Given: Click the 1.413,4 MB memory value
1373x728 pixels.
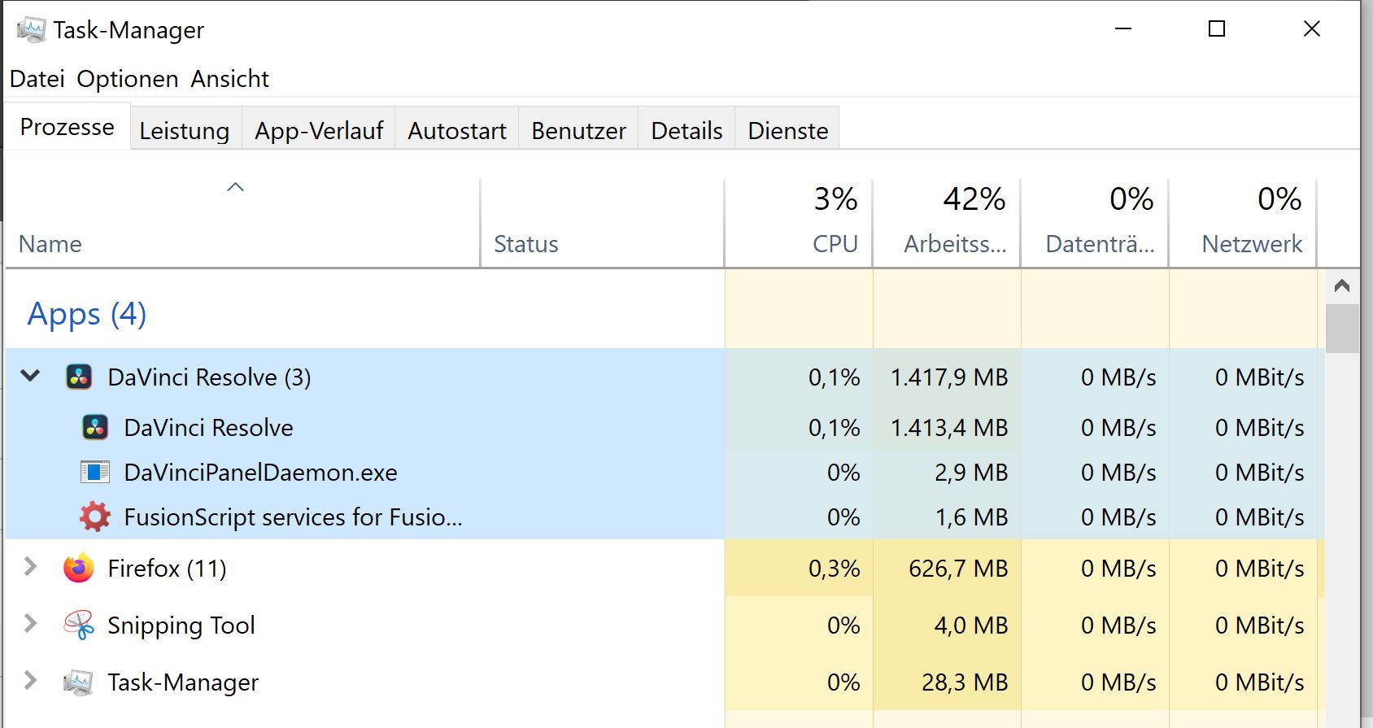Looking at the screenshot, I should click(x=949, y=428).
